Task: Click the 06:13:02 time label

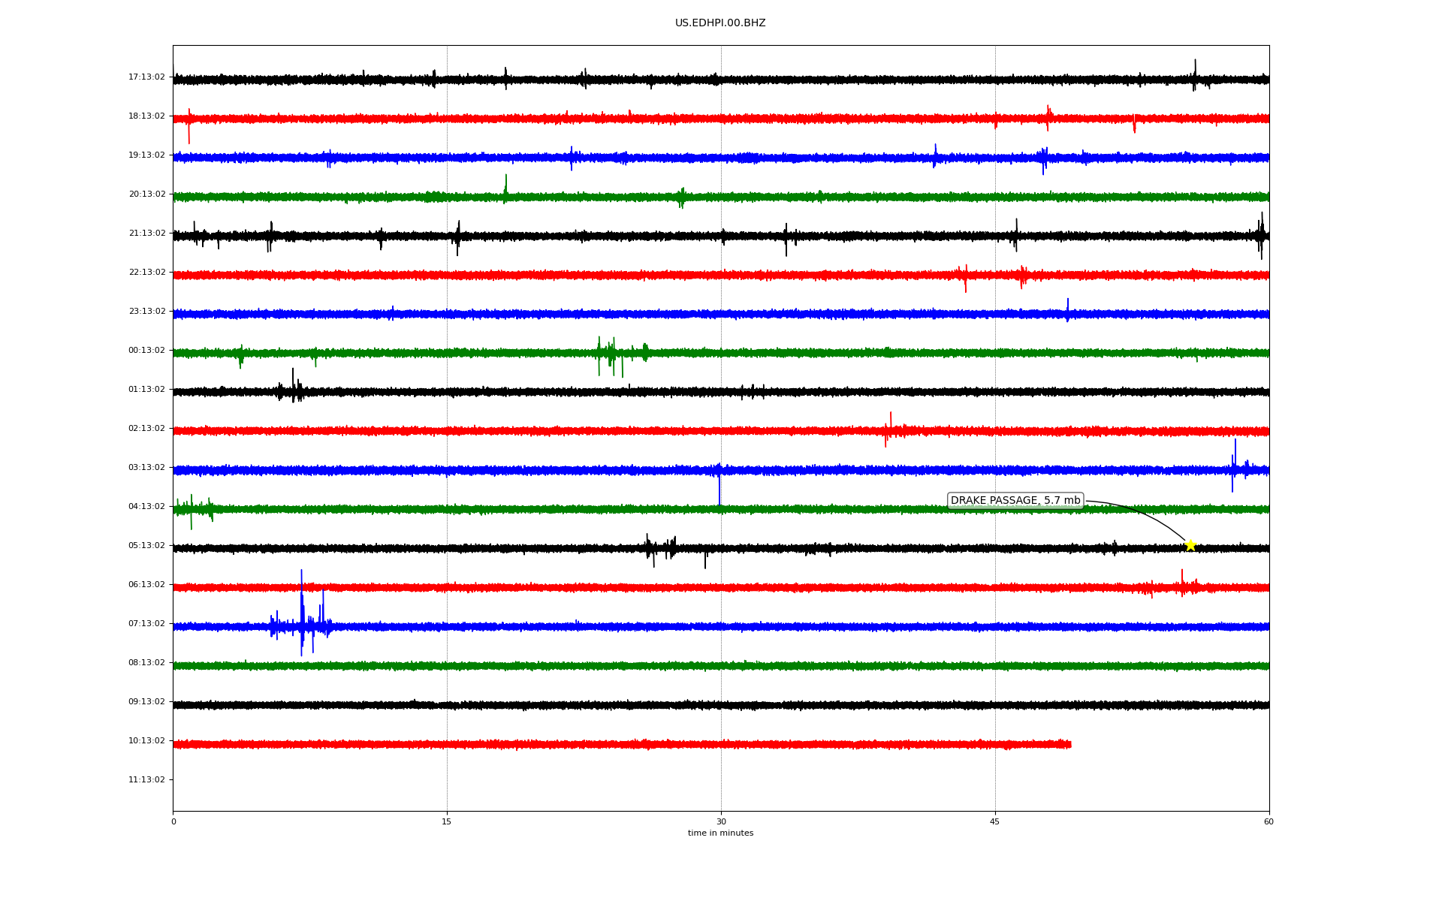Action: click(146, 584)
